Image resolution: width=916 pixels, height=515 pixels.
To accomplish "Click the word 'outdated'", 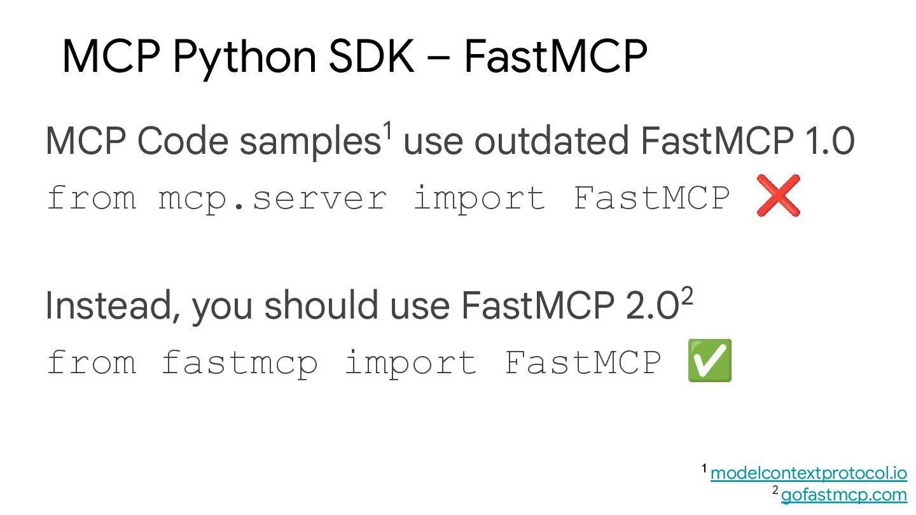I will point(553,142).
